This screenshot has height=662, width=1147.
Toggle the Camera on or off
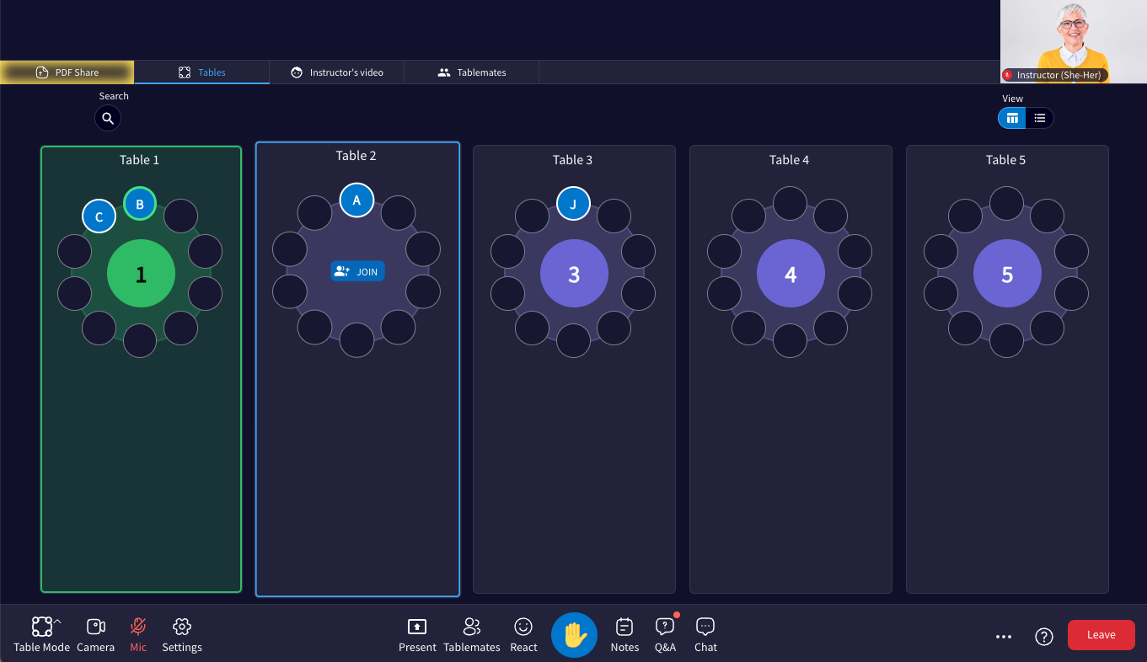96,634
